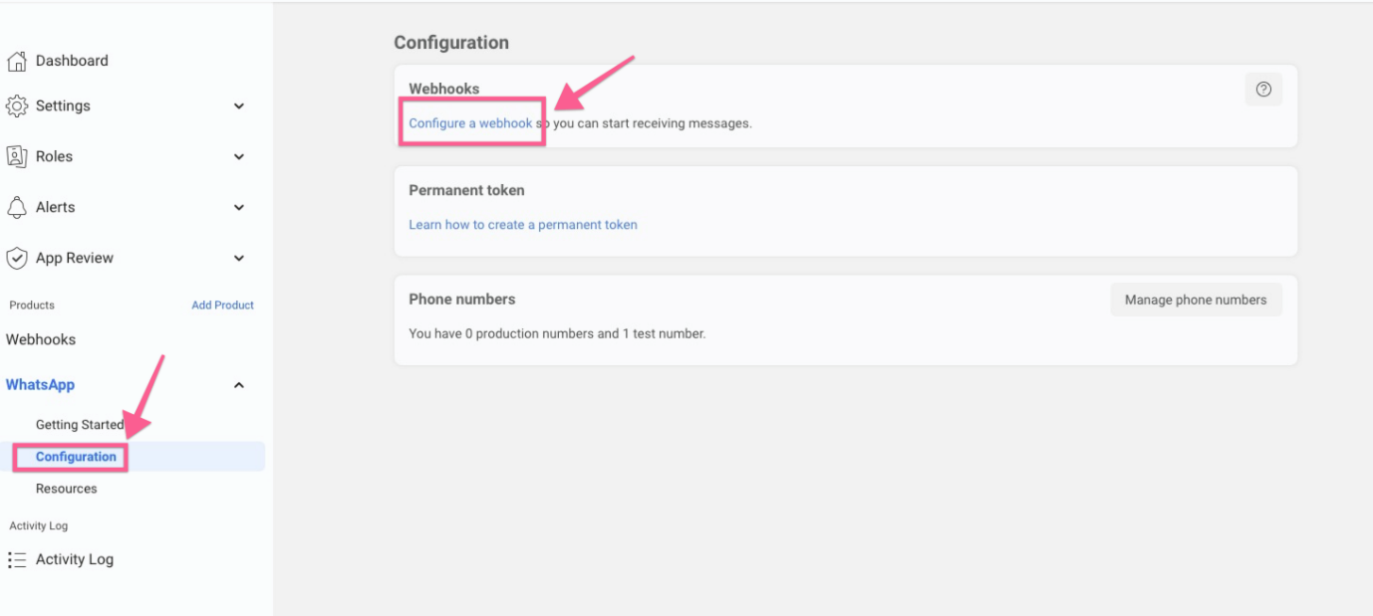Image resolution: width=1373 pixels, height=616 pixels.
Task: Click the Configure a webhook link
Action: coord(470,123)
